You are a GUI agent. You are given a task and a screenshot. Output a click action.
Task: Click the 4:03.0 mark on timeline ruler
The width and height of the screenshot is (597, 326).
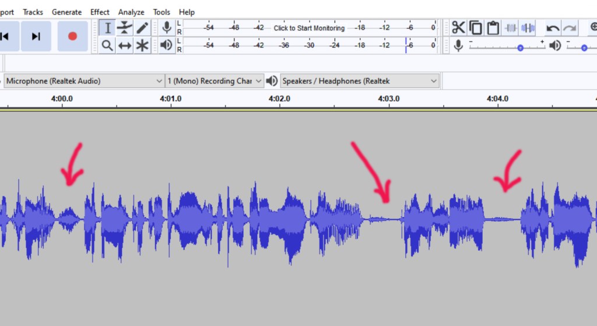389,99
